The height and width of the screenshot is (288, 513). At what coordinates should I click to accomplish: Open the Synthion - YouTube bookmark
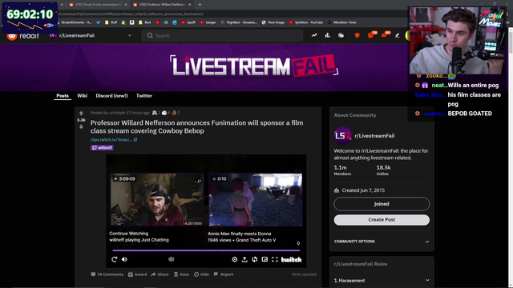coord(306,22)
